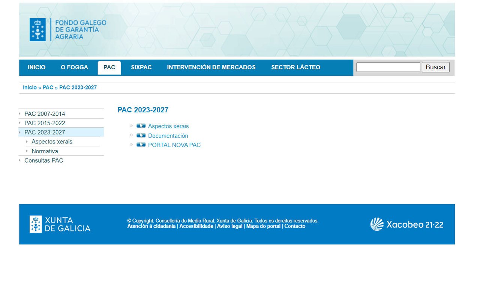Click the folder icon beside Aspectos xerais
This screenshot has width=480, height=306.
pyautogui.click(x=141, y=126)
